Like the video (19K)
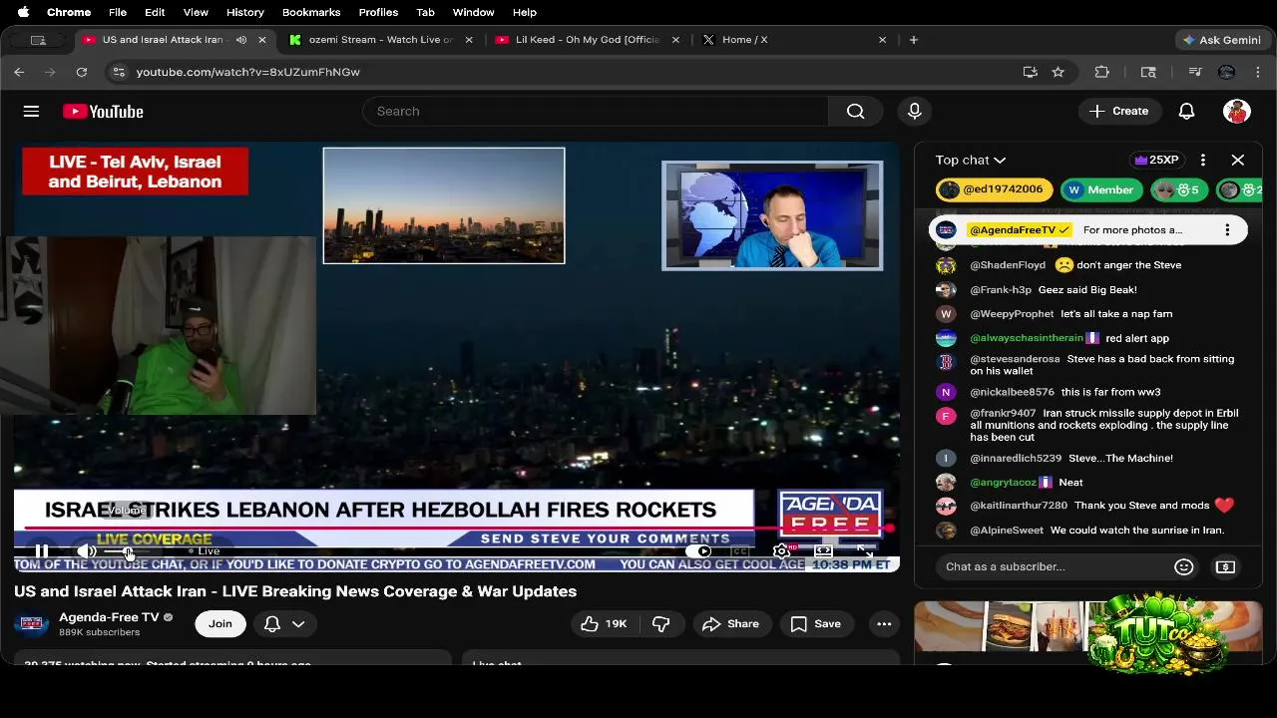 point(606,623)
